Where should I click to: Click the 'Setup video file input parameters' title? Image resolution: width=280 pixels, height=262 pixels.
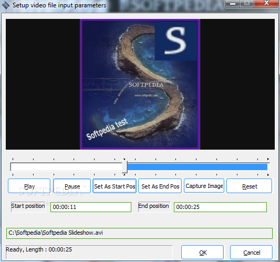(59, 5)
